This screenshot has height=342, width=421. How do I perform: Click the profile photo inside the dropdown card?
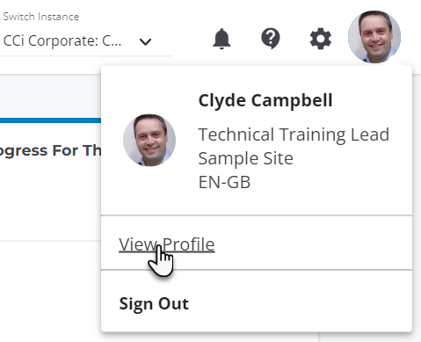[x=149, y=140]
